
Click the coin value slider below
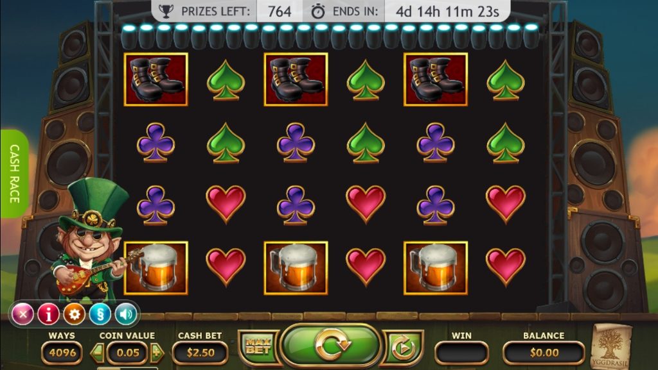coord(127,368)
